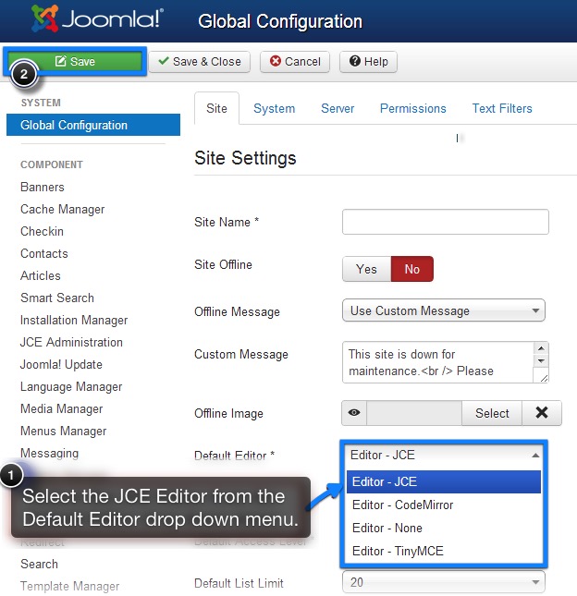Click the Joomla! logo
The image size is (577, 596).
pyautogui.click(x=97, y=18)
